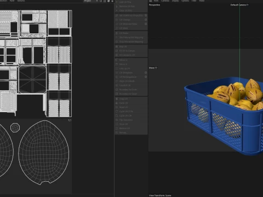The image size is (263, 197).
Task: Open the viewport Cameras menu
Action: tap(165, 1)
